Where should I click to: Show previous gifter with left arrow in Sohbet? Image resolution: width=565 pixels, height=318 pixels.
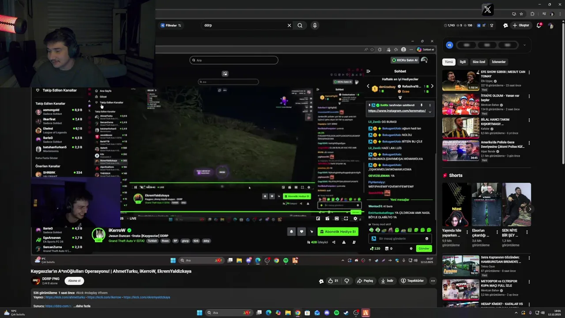click(368, 87)
